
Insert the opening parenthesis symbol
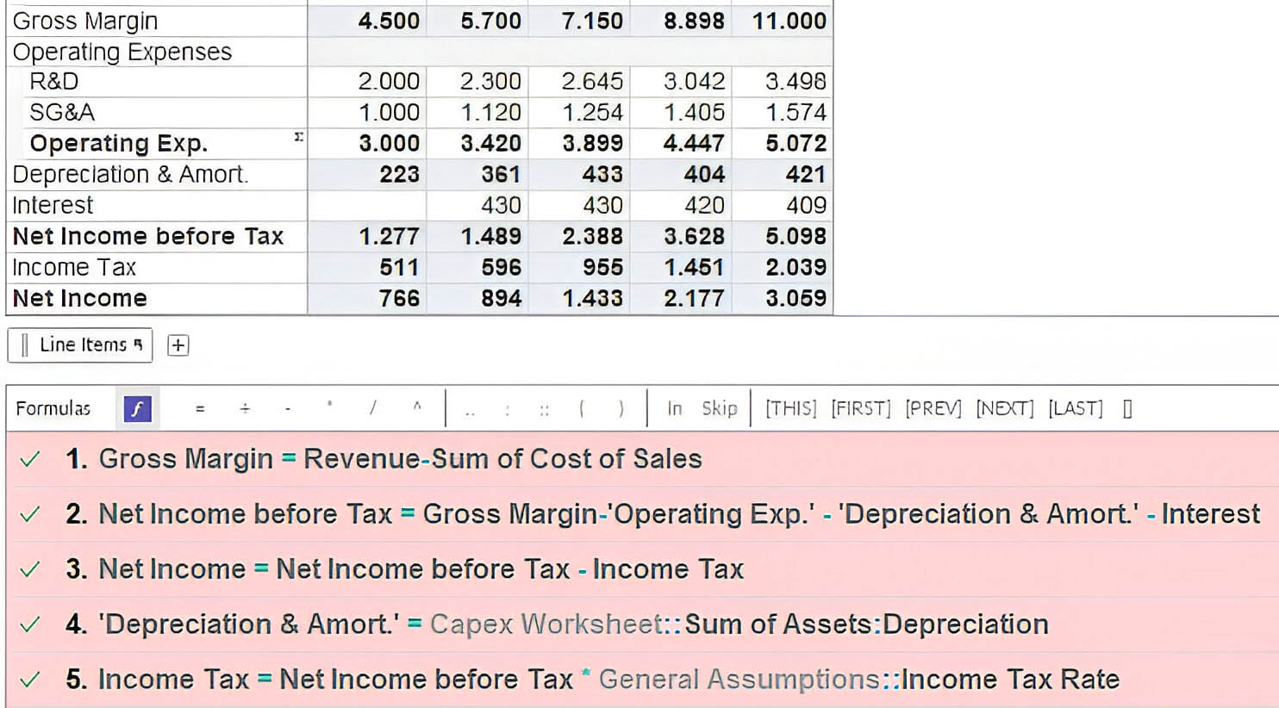[x=583, y=408]
